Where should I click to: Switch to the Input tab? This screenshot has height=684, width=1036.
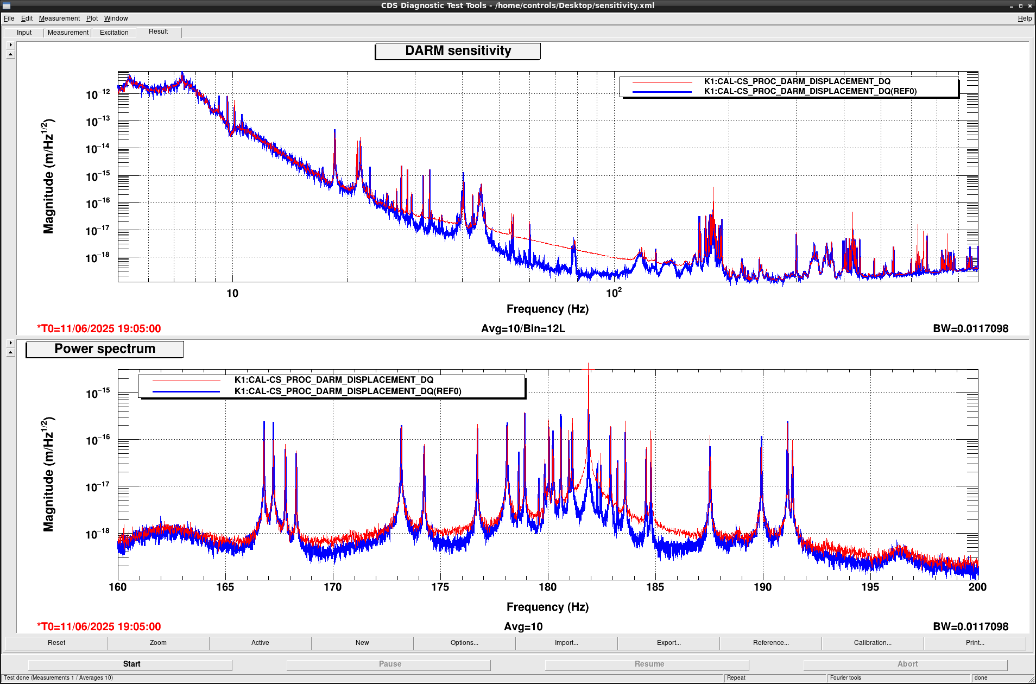pos(24,33)
